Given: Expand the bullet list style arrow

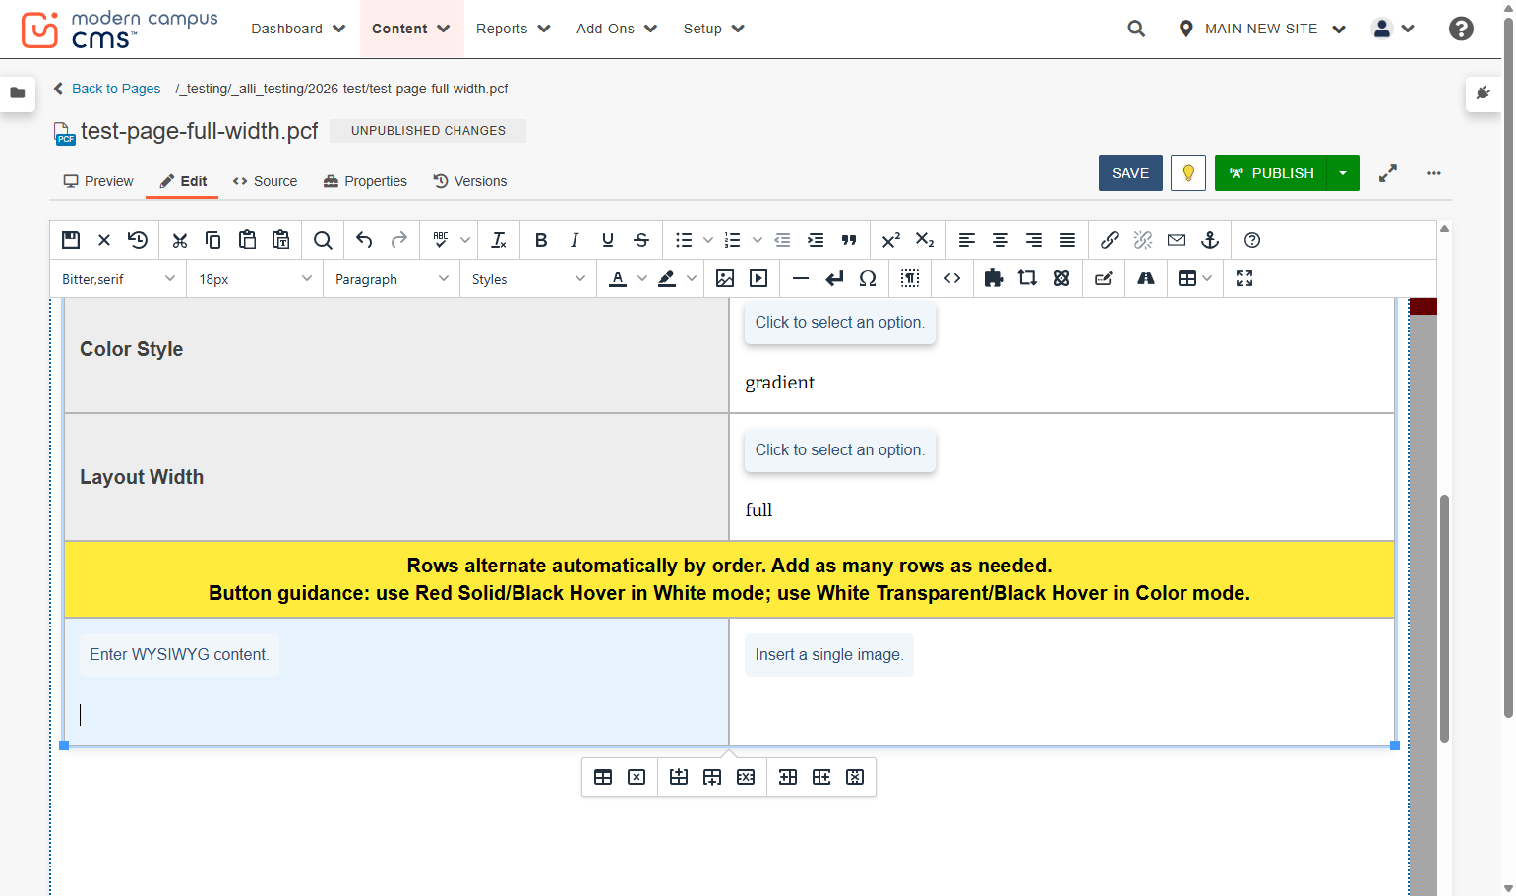Looking at the screenshot, I should [708, 240].
